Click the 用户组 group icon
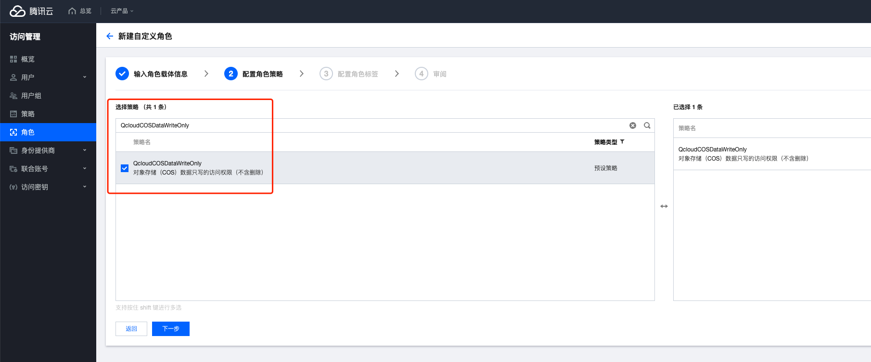The image size is (871, 362). pyautogui.click(x=13, y=96)
